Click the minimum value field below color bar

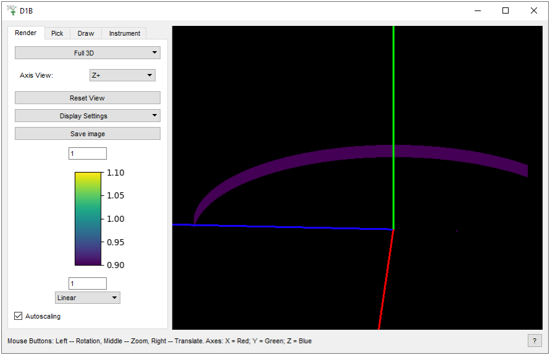pos(87,284)
